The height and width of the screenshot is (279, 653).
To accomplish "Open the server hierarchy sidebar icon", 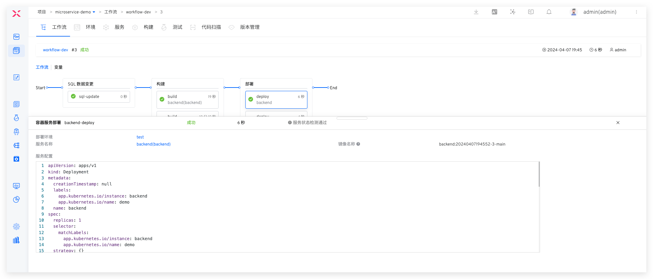I will 16,145.
